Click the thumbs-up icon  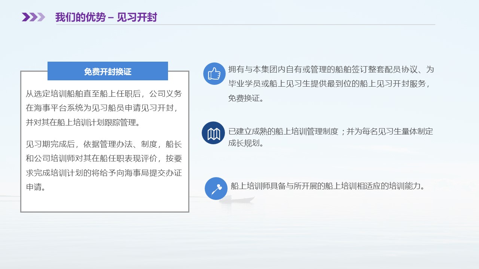coord(214,74)
